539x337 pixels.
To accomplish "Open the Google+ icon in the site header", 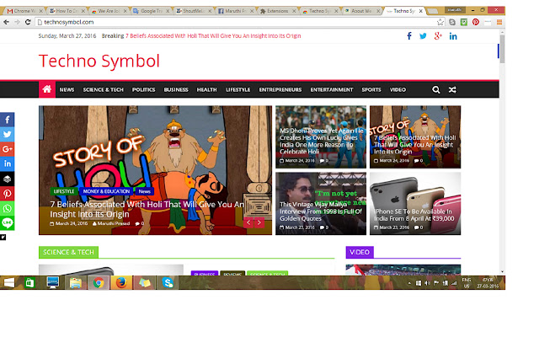I will [438, 36].
